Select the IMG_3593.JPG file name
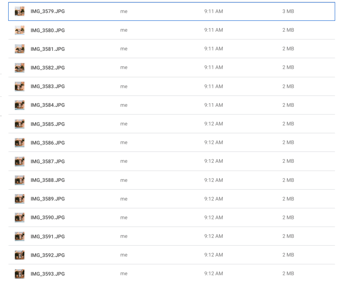This screenshot has height=283, width=356. [48, 274]
